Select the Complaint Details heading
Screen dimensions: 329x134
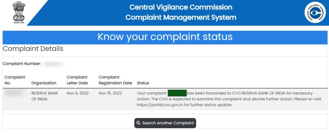click(33, 49)
